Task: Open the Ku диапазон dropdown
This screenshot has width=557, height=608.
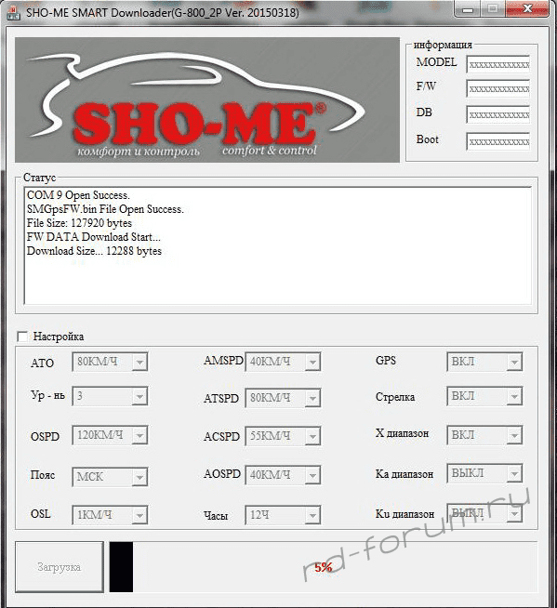Action: click(x=484, y=513)
